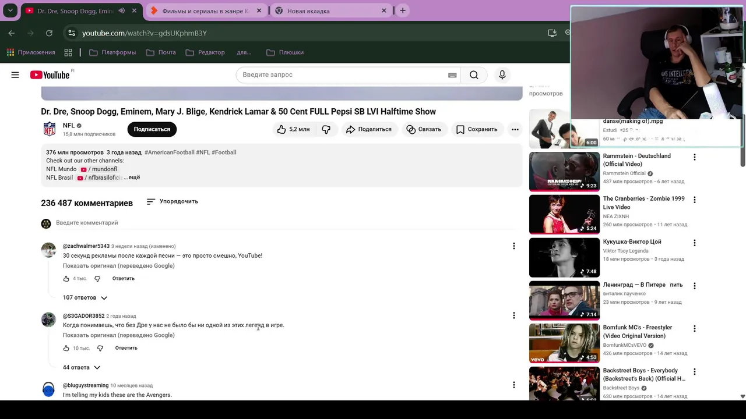Click the Связать button
The height and width of the screenshot is (419, 746).
coord(424,129)
